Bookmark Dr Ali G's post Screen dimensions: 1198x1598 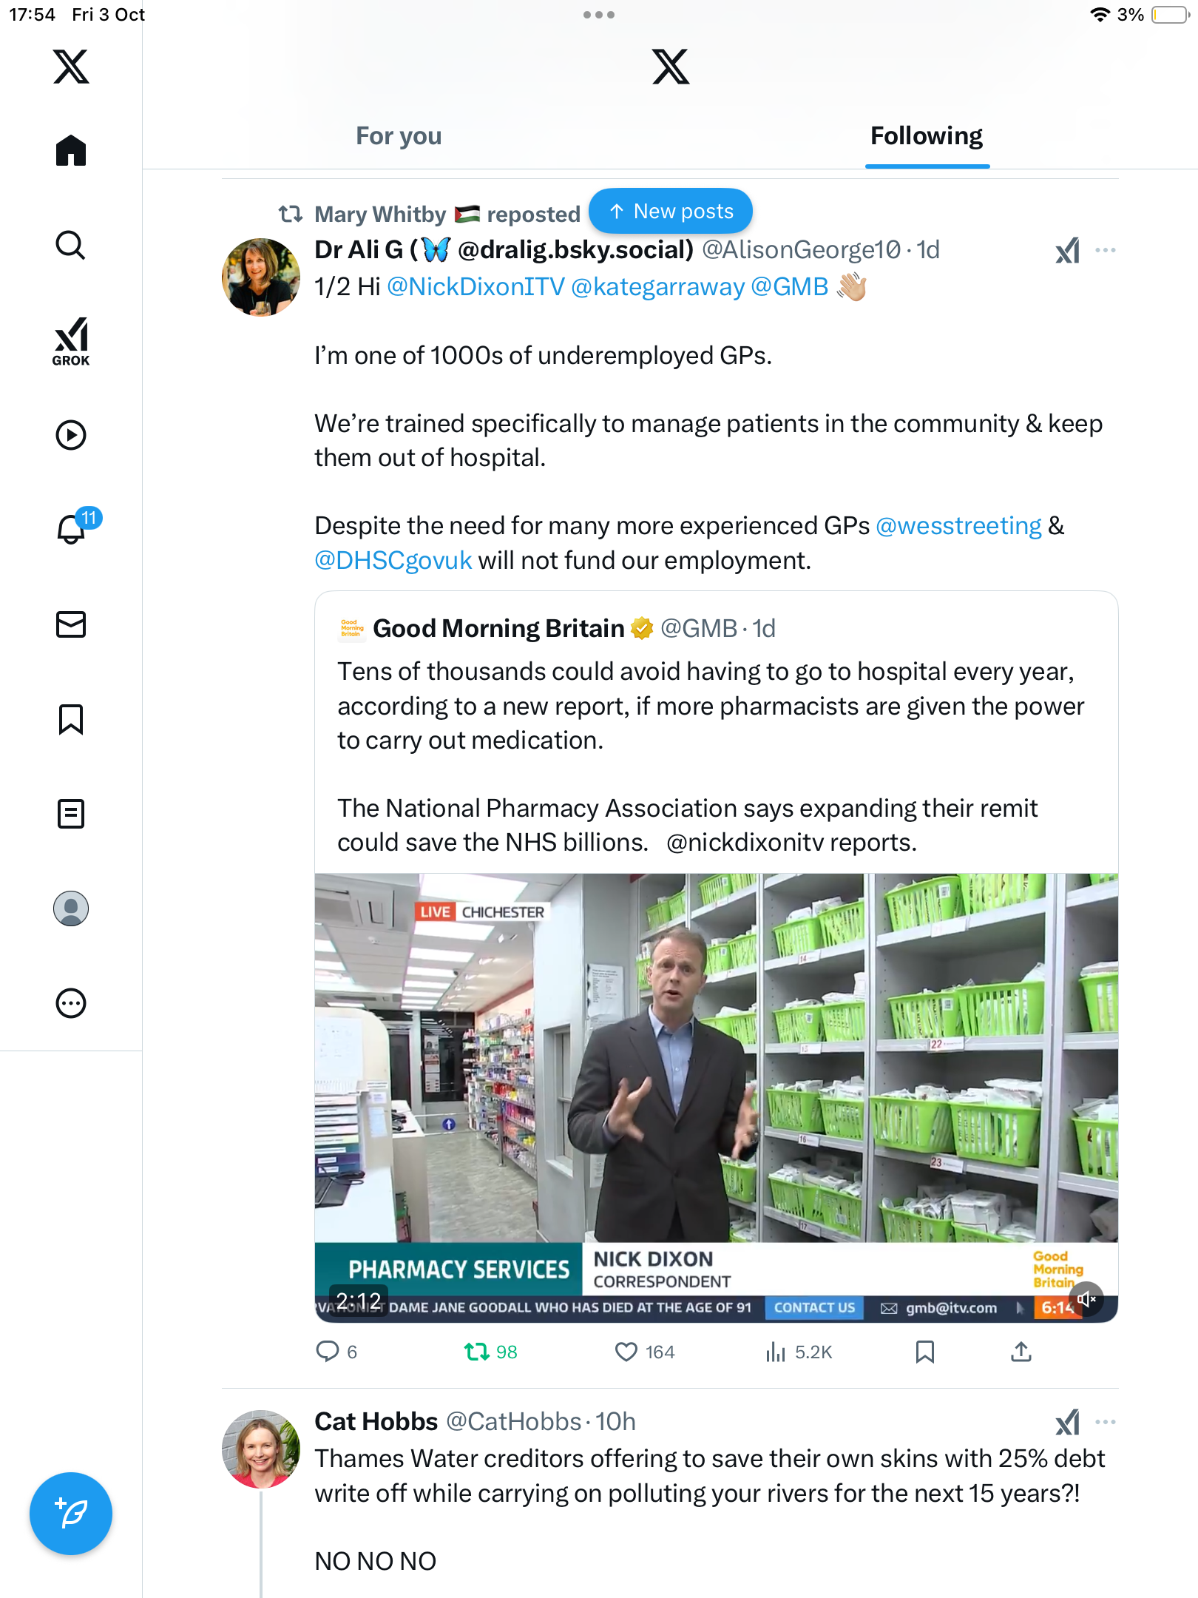point(924,1352)
